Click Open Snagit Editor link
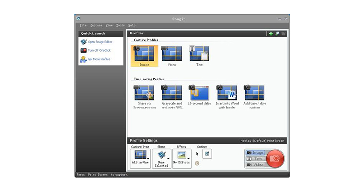Viewport: 345px width, 193px height. pyautogui.click(x=100, y=42)
